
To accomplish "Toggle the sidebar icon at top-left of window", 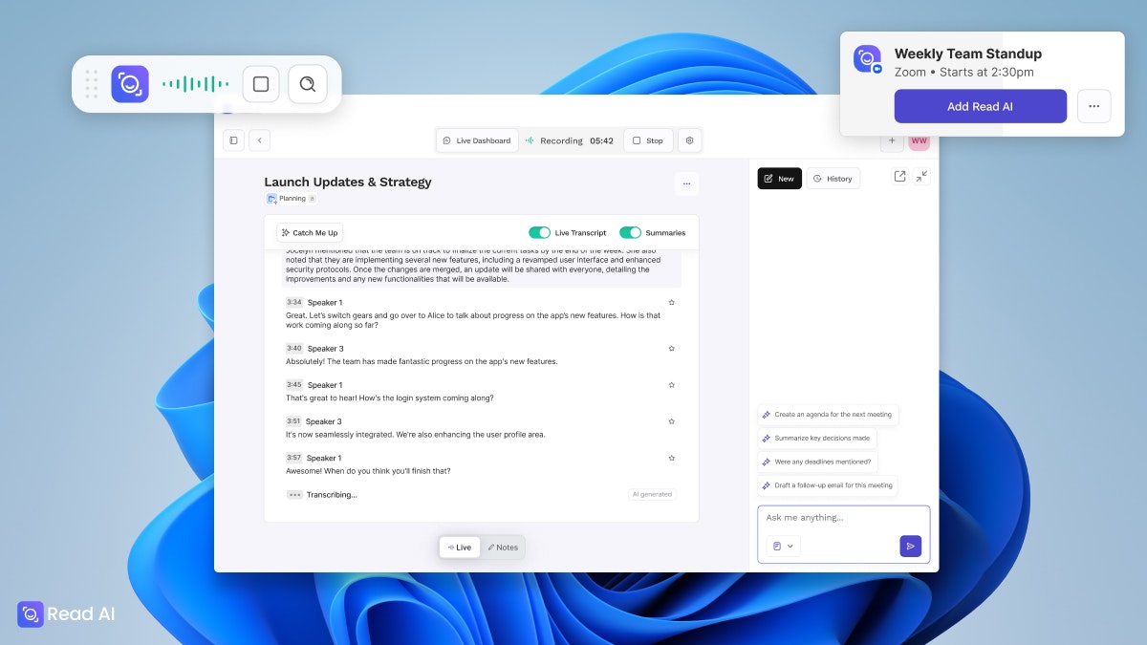I will (x=233, y=140).
